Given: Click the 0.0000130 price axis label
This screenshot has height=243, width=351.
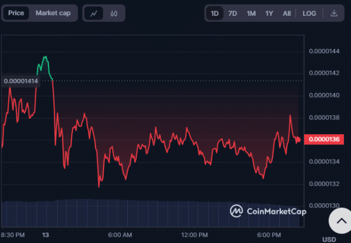Looking at the screenshot, I should (x=324, y=206).
